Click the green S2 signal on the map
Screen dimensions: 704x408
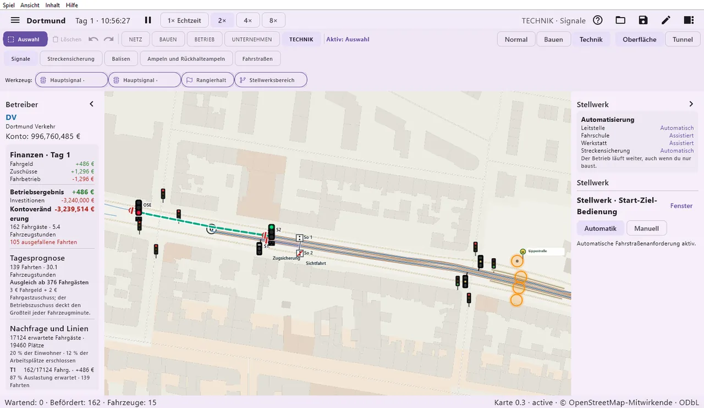[x=271, y=231]
